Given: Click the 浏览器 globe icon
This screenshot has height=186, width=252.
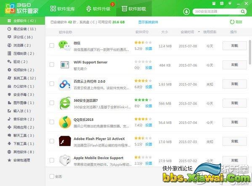Looking at the screenshot, I should tap(9, 45).
